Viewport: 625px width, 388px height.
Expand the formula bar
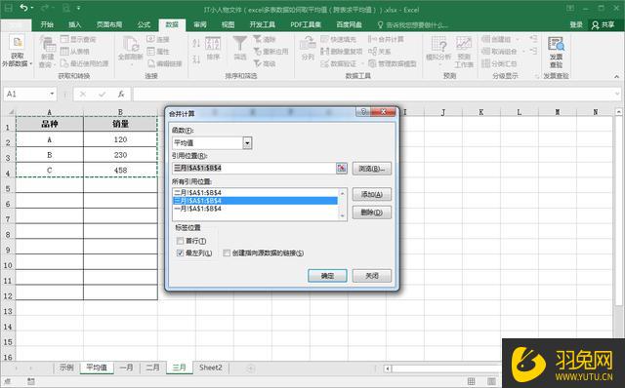[617, 94]
